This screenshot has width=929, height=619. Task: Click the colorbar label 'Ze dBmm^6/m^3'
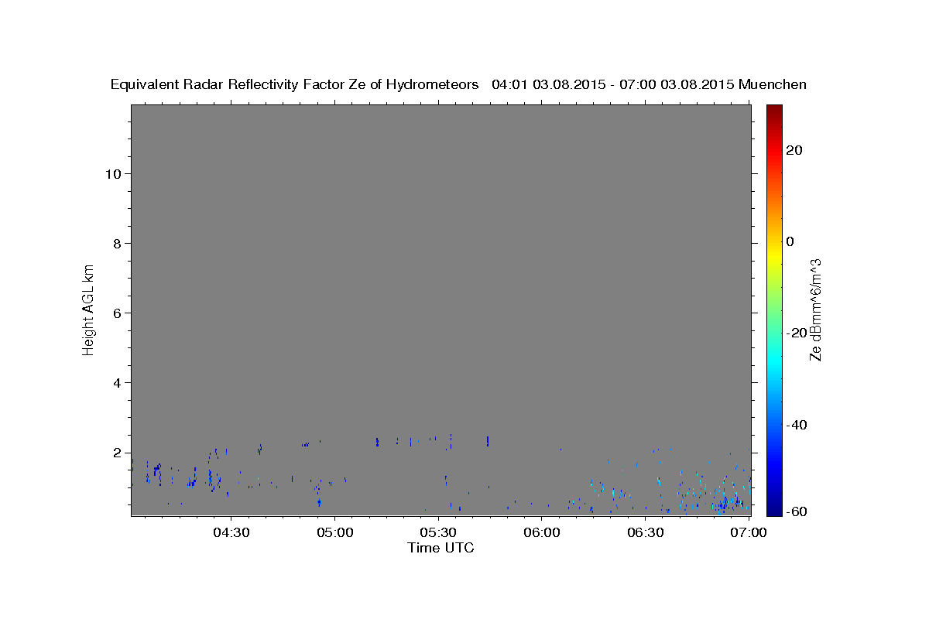815,309
